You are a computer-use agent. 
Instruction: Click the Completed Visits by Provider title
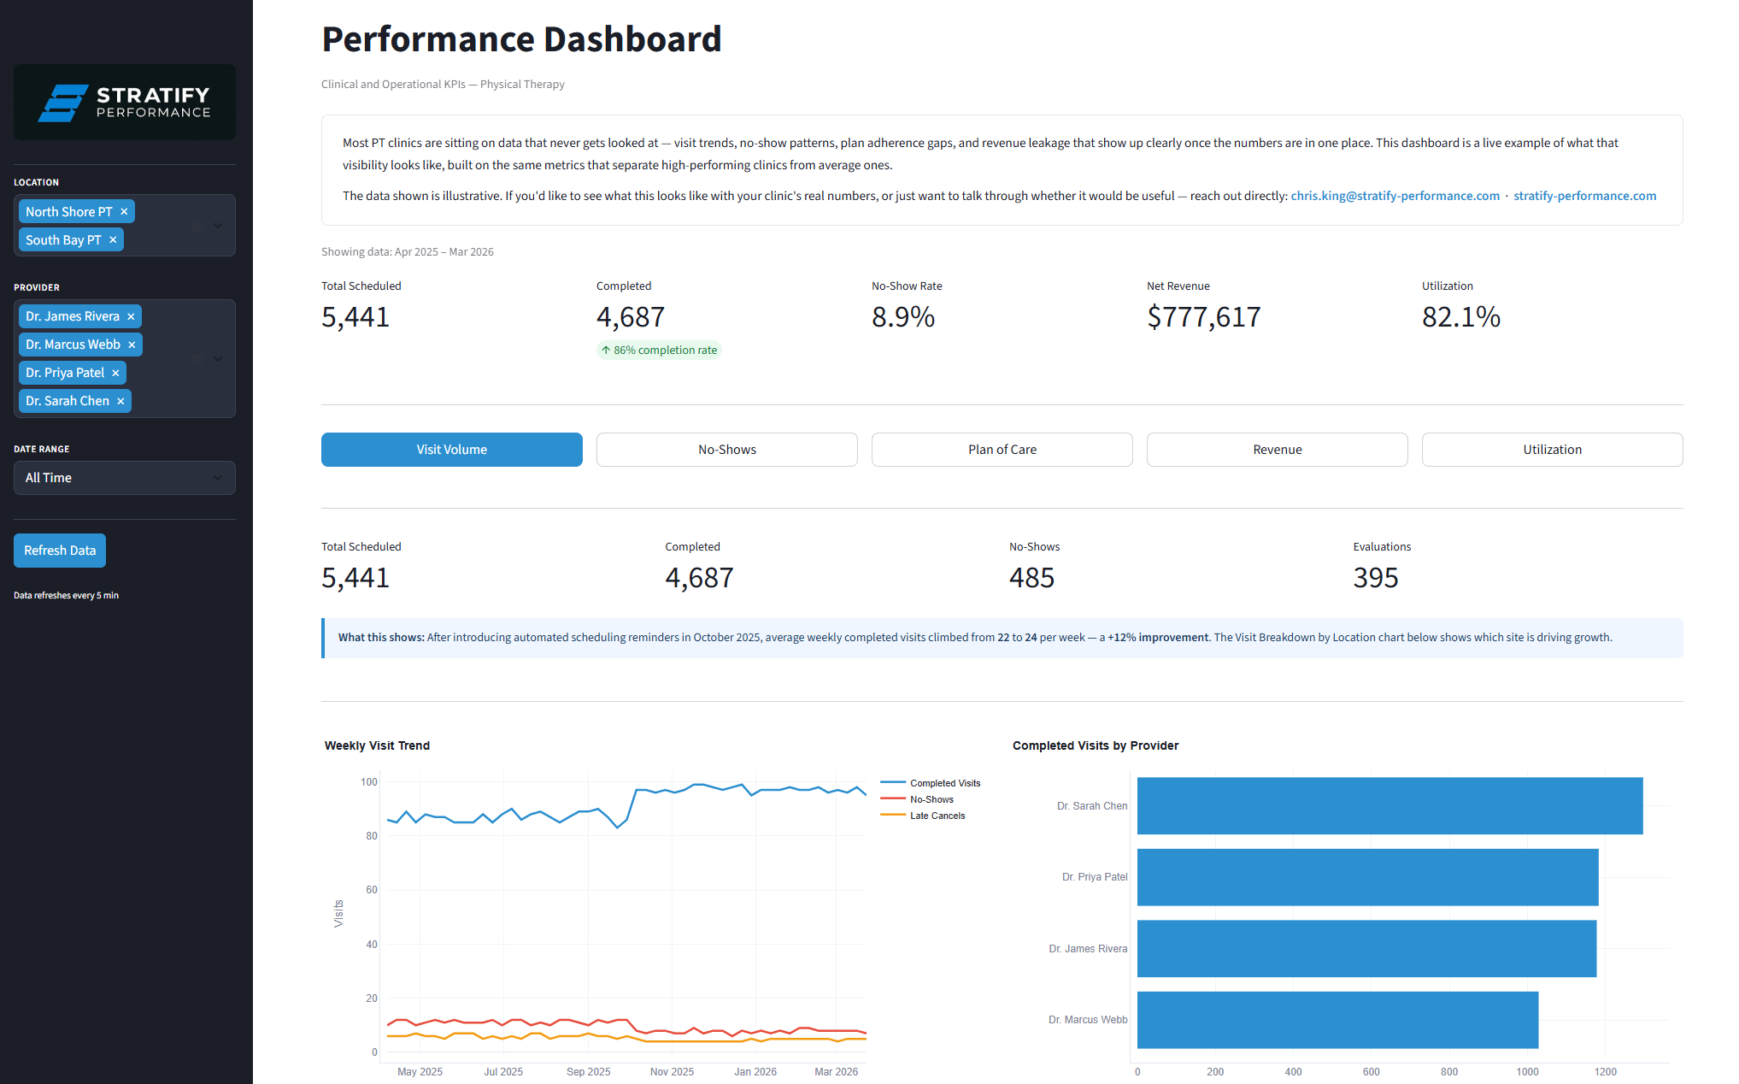click(1096, 745)
